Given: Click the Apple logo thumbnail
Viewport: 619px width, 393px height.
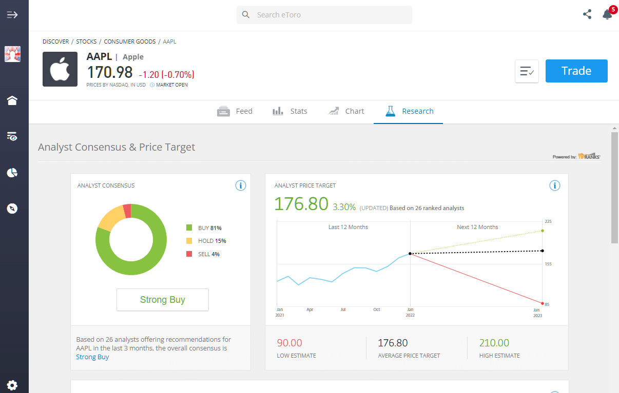Looking at the screenshot, I should [60, 69].
